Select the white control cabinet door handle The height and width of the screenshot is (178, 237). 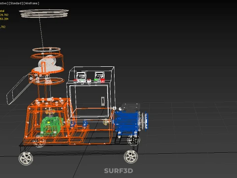tap(103, 101)
